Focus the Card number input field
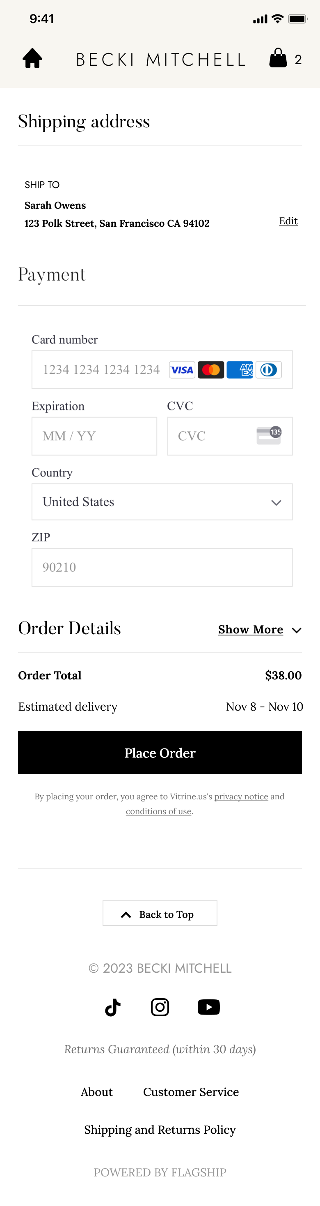This screenshot has width=320, height=1206. point(162,370)
